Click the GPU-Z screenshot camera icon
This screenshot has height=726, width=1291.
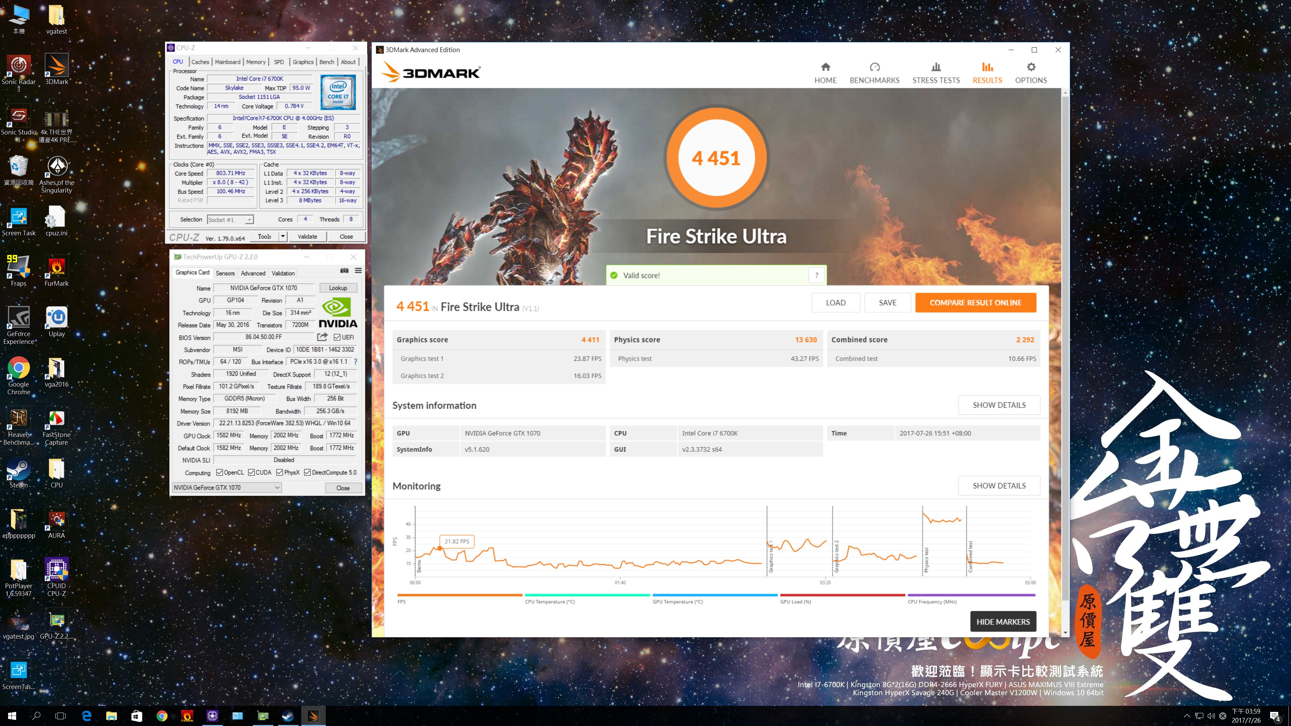click(344, 271)
